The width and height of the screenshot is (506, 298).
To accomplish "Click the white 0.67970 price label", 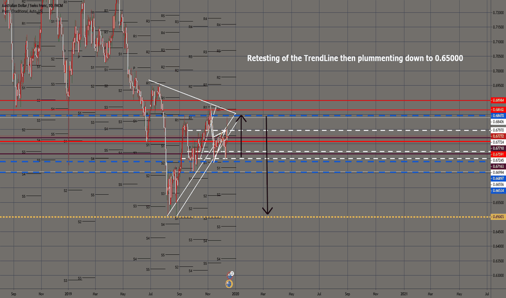I will tap(498, 130).
